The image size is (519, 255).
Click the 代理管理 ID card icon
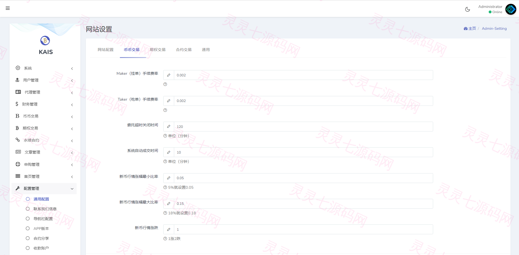(18, 92)
